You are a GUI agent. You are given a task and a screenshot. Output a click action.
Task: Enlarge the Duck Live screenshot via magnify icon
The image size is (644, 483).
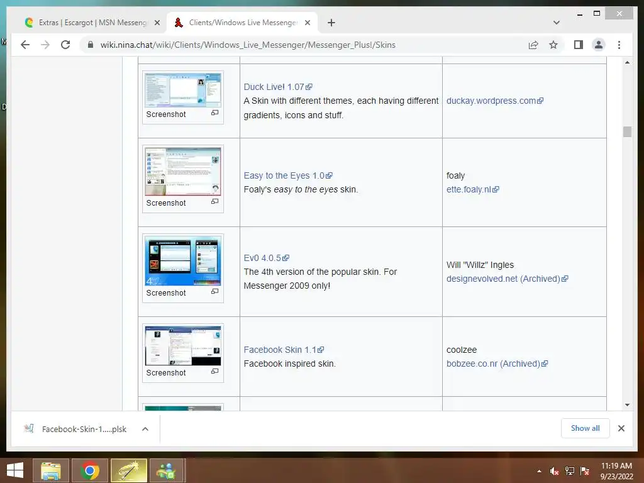(x=215, y=113)
